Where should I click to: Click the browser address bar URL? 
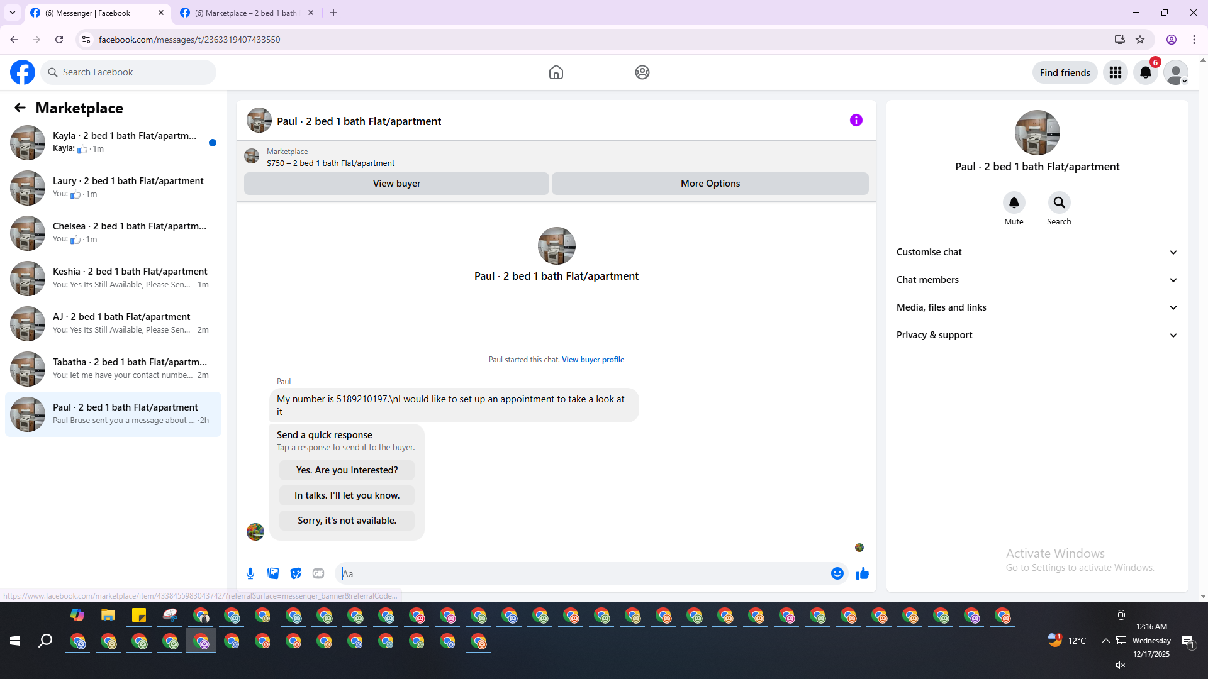click(189, 40)
